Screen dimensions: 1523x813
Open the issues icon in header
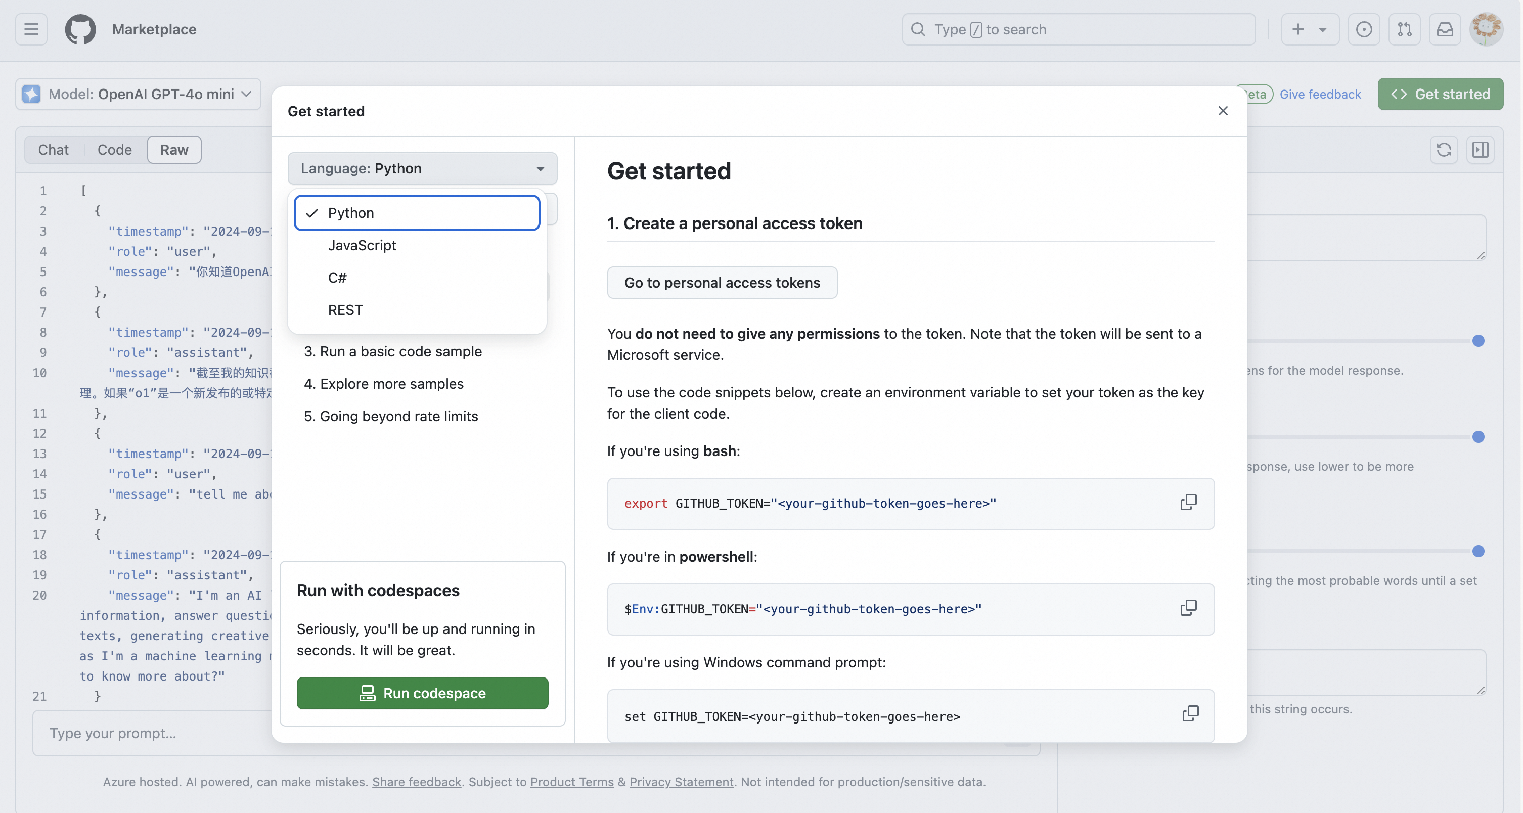click(x=1363, y=29)
